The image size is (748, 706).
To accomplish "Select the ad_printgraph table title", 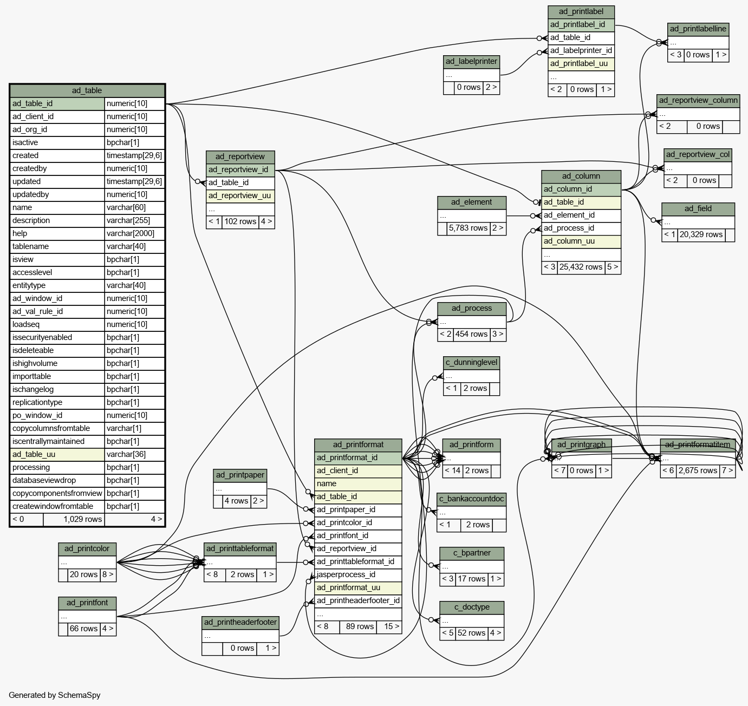I will click(581, 444).
